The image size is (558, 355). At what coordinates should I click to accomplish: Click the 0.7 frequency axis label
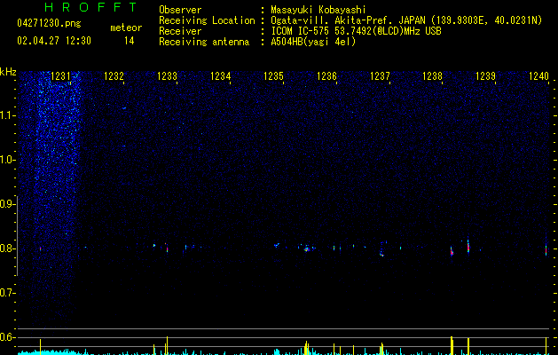(7, 293)
